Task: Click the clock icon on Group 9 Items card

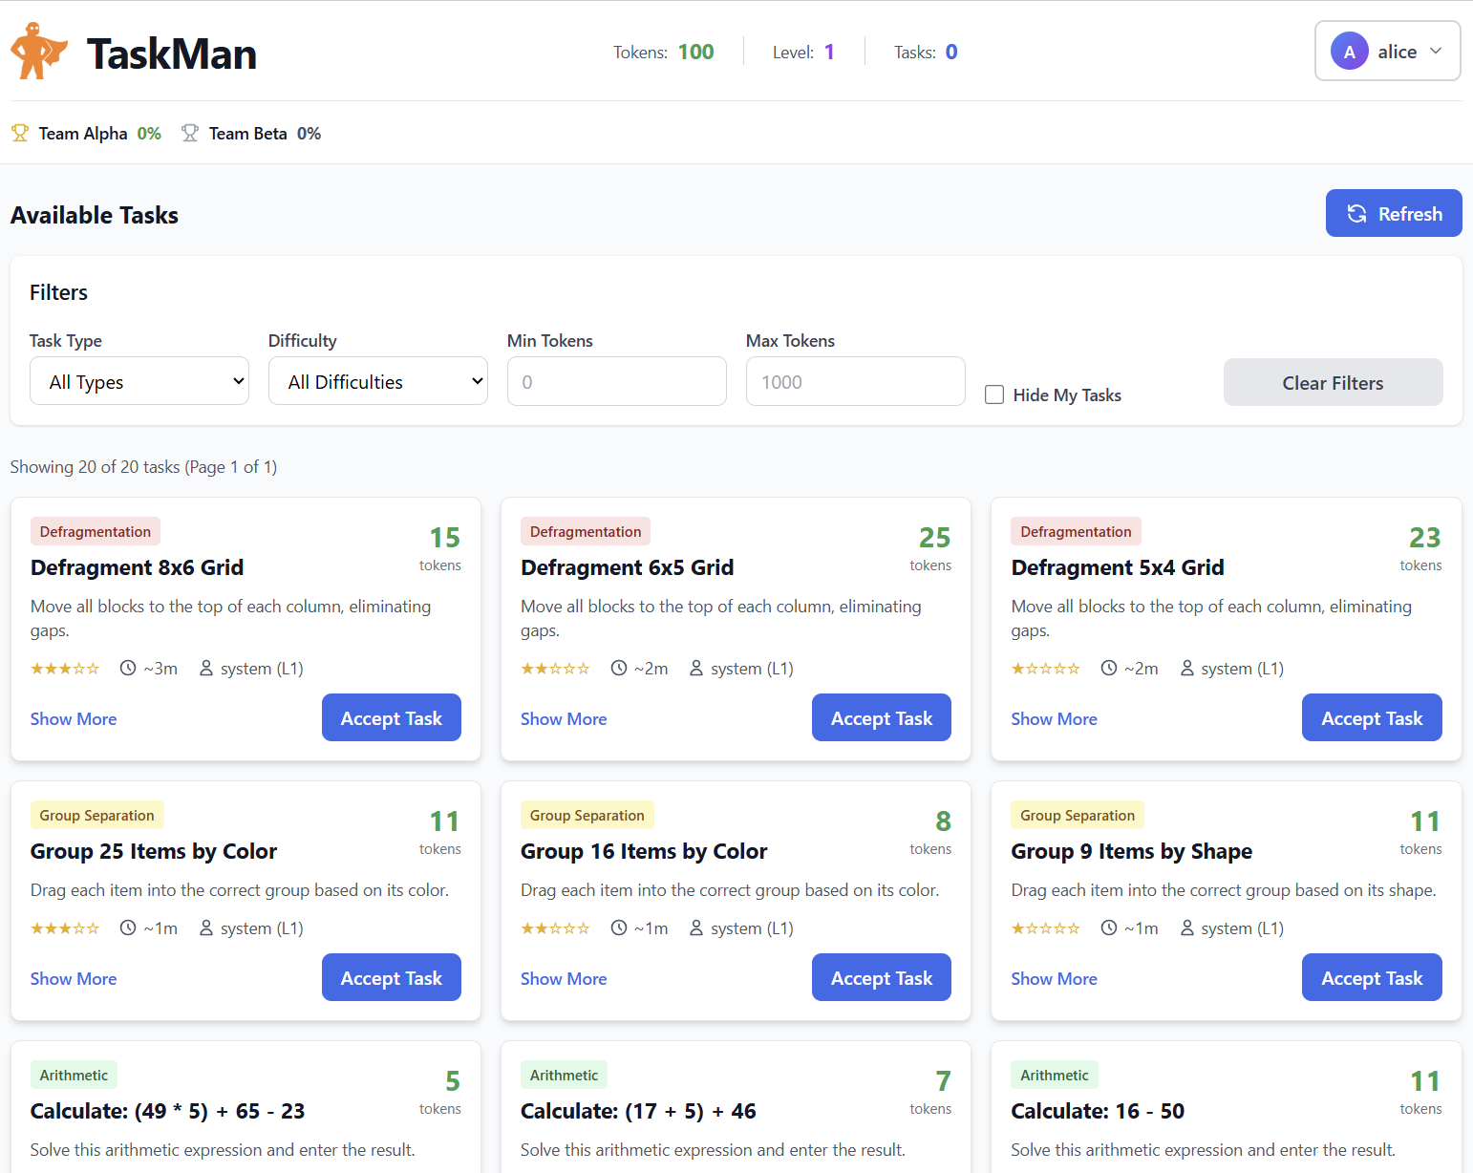Action: coord(1109,928)
